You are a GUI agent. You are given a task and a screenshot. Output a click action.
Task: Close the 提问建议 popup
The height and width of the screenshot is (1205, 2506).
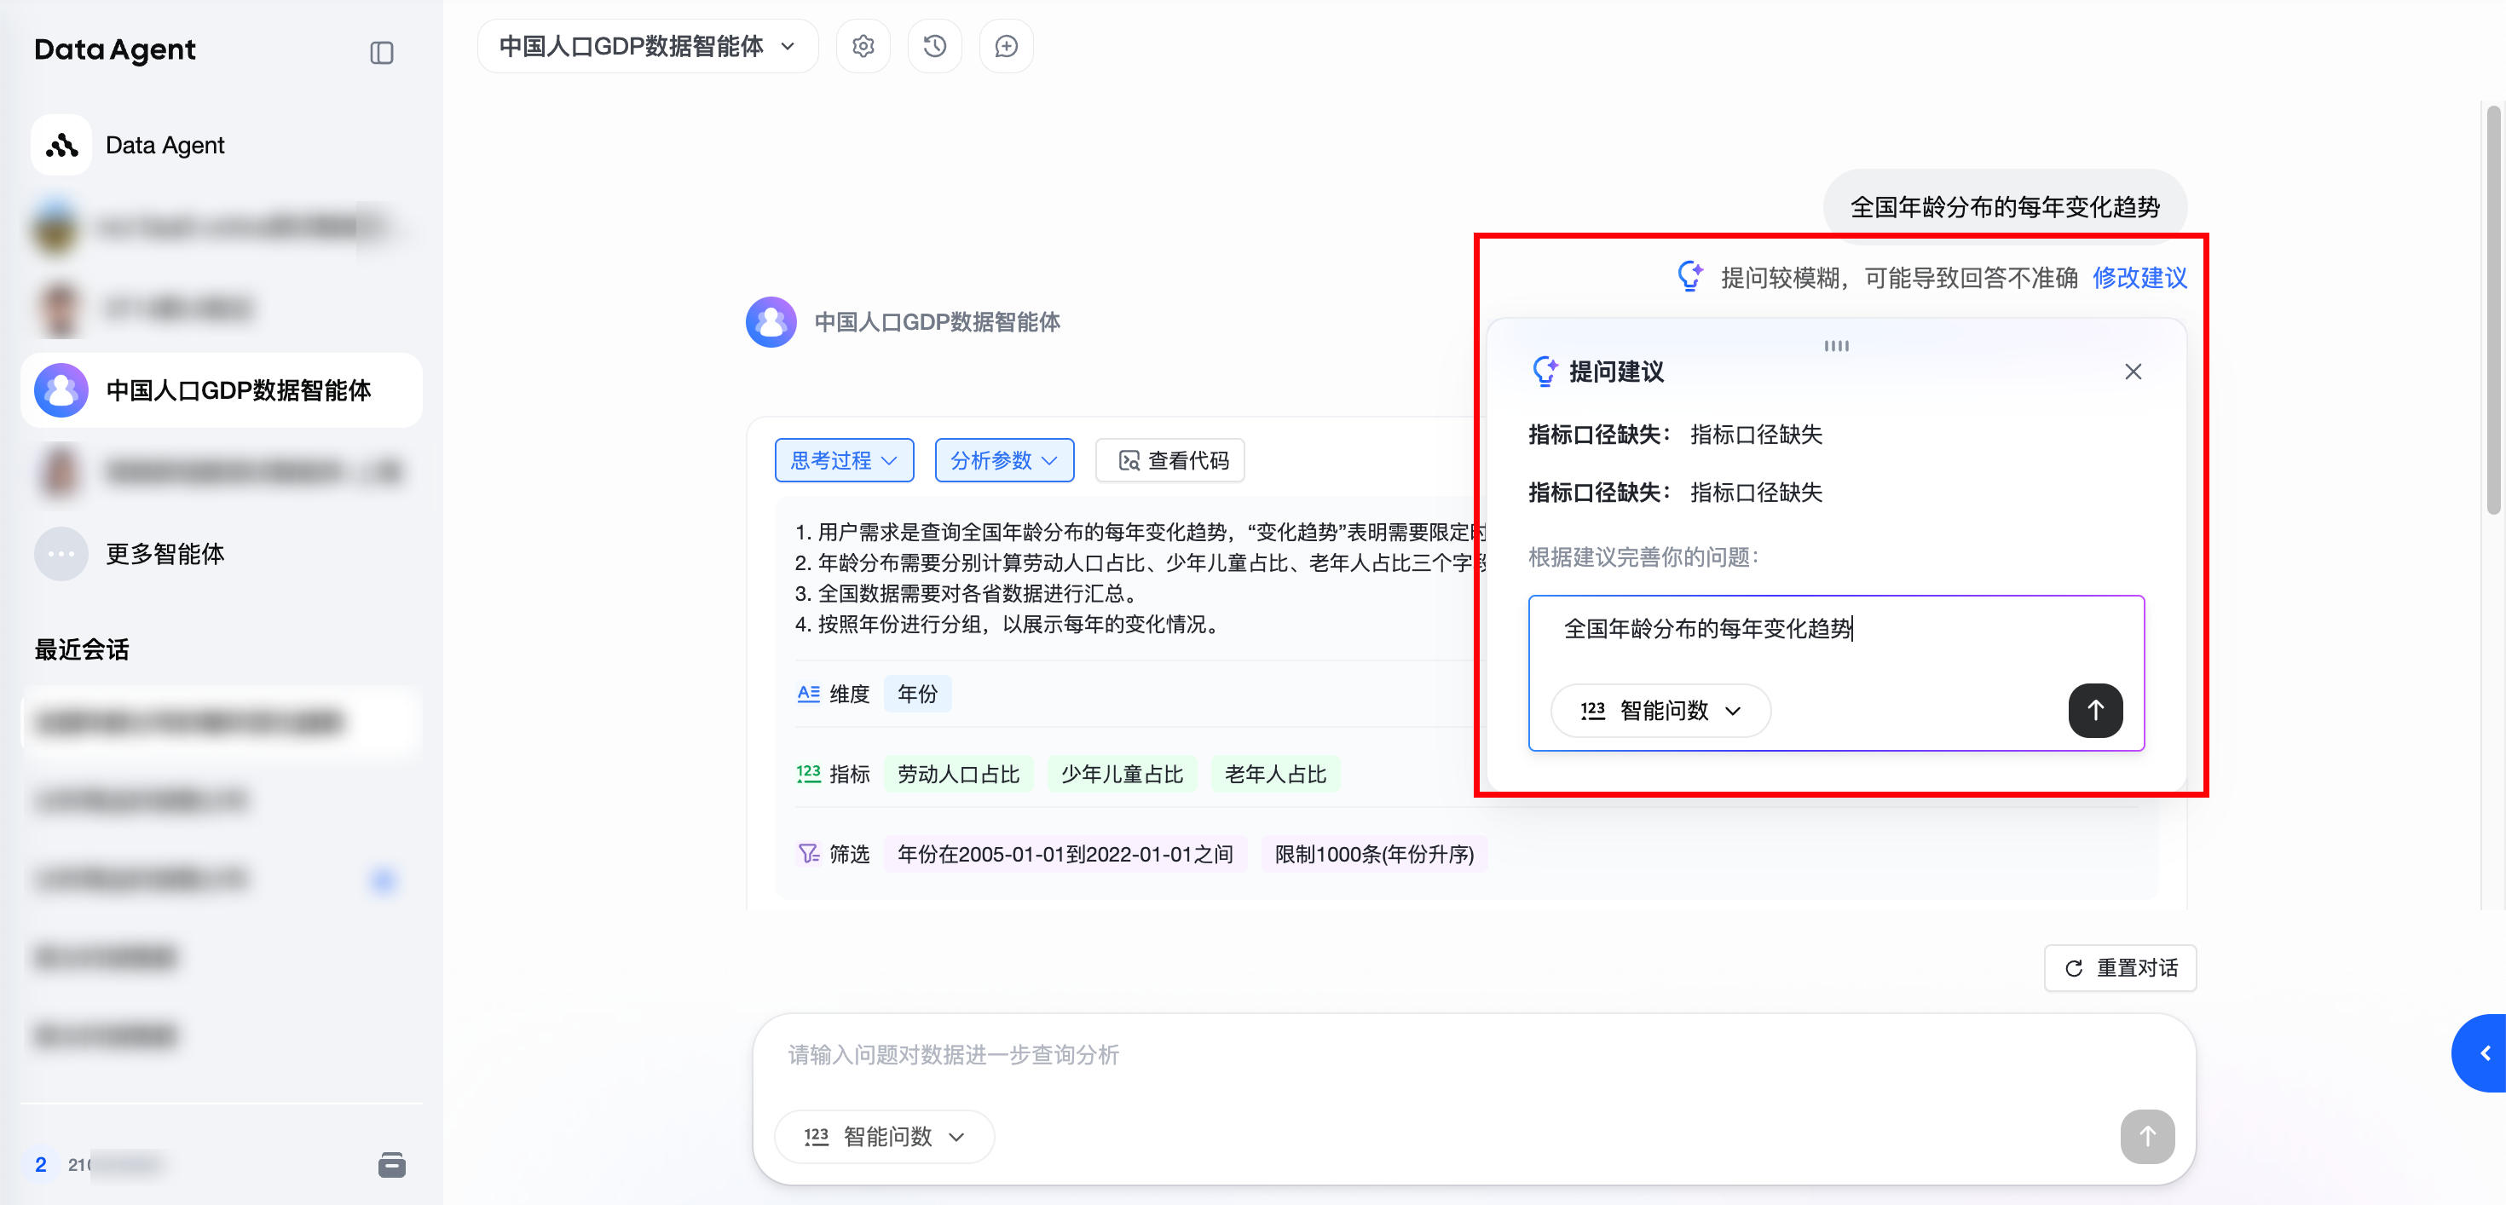[2133, 372]
